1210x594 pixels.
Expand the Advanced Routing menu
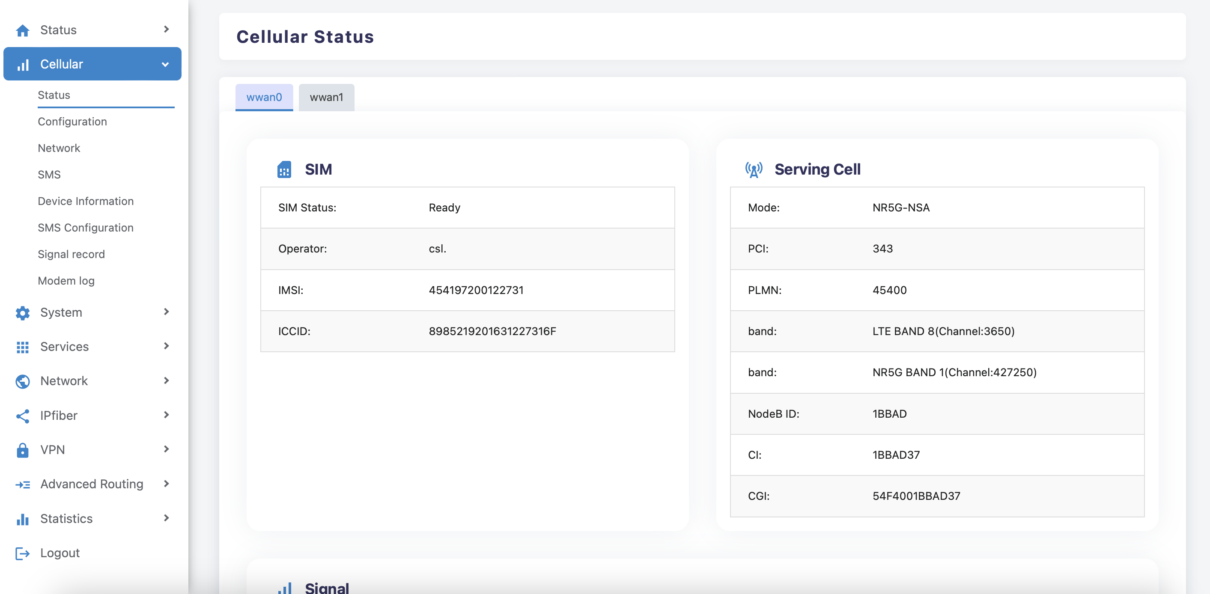coord(92,484)
